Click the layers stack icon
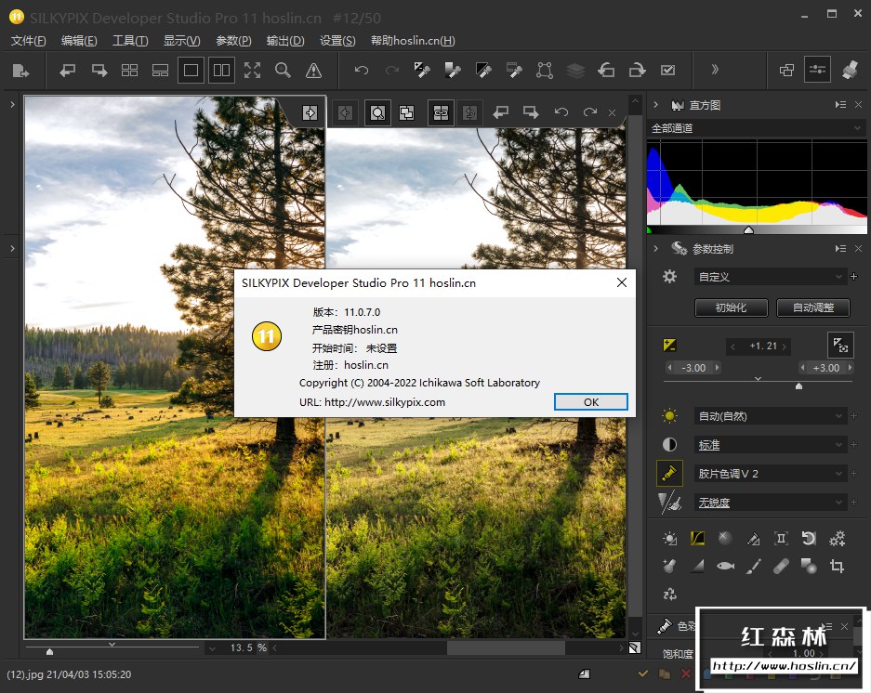The image size is (871, 693). pyautogui.click(x=575, y=70)
